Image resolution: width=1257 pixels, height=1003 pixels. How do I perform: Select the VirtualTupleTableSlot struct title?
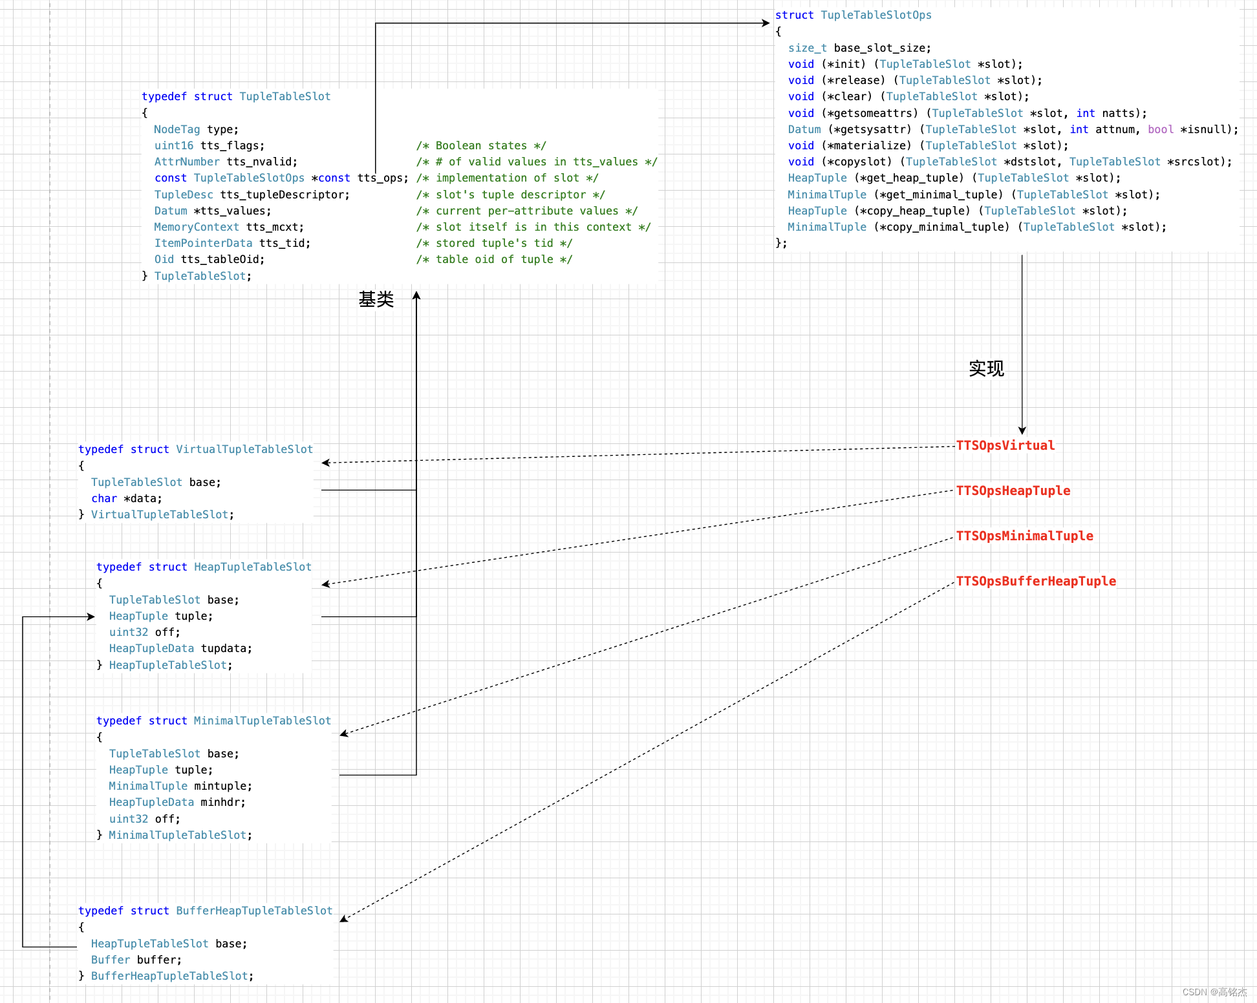(195, 449)
